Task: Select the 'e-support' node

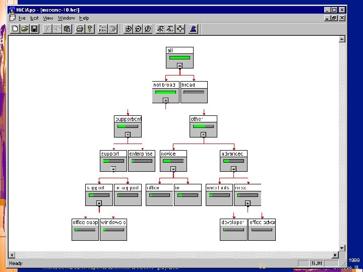Action: click(128, 195)
